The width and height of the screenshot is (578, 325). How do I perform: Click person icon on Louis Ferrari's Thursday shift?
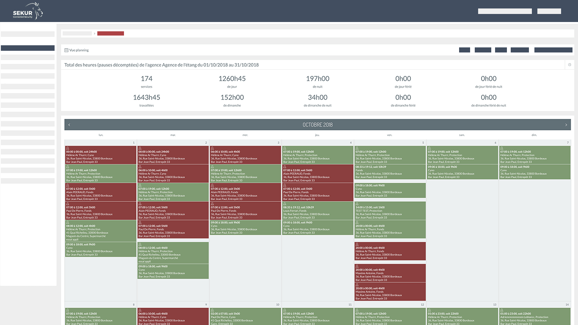(284, 204)
